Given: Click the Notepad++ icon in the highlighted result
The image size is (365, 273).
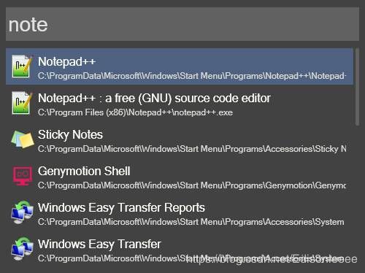Looking at the screenshot, I should point(22,66).
